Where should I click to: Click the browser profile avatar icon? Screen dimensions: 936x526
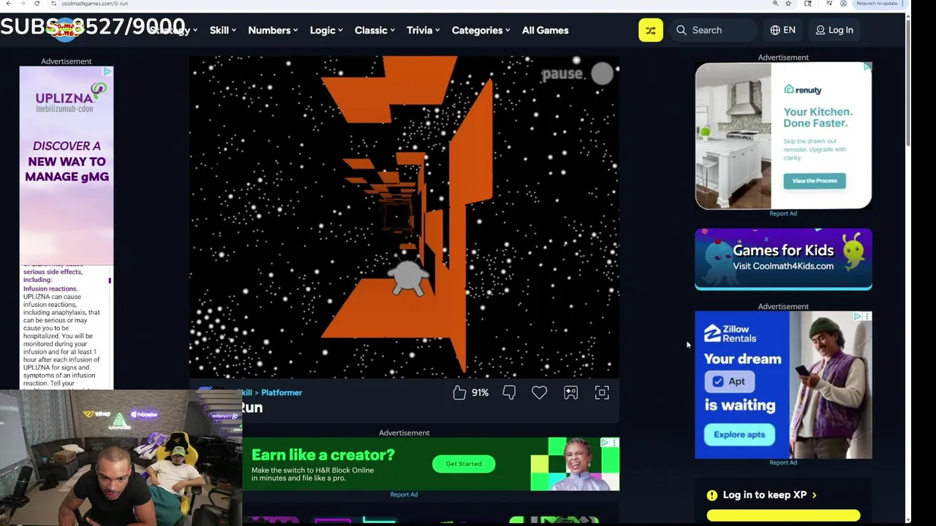[x=843, y=4]
